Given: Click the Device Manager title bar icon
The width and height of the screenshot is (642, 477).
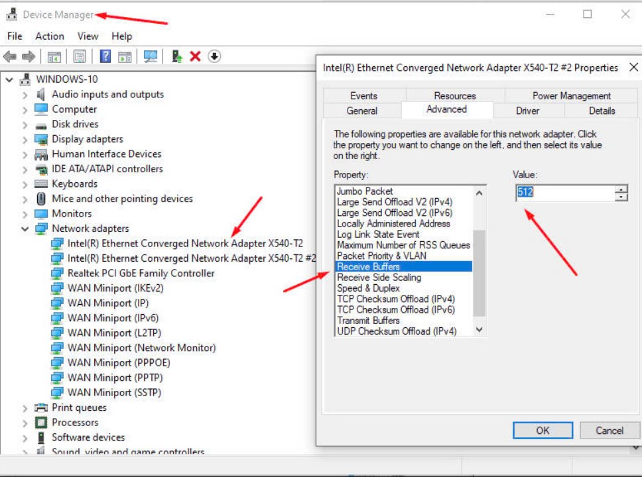Looking at the screenshot, I should click(12, 15).
